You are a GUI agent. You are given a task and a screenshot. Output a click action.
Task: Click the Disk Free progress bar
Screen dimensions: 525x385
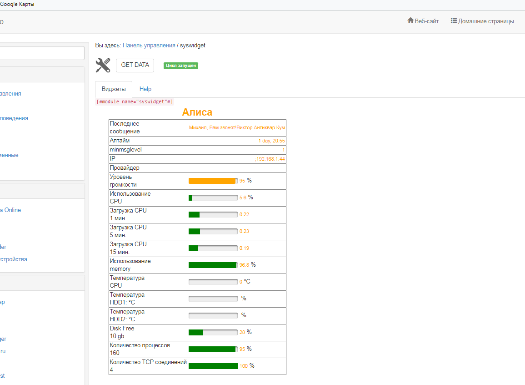[213, 332]
